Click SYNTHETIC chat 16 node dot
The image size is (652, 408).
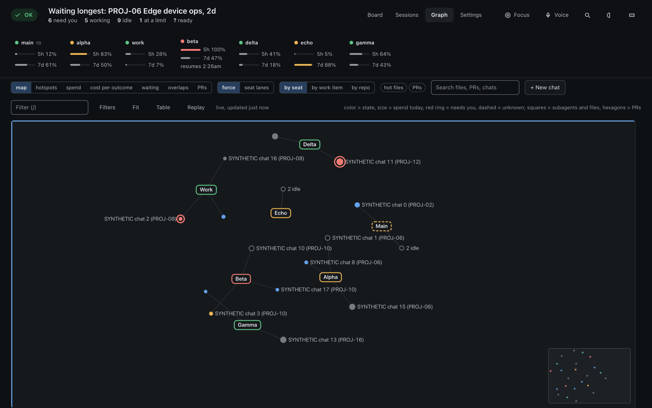click(225, 158)
